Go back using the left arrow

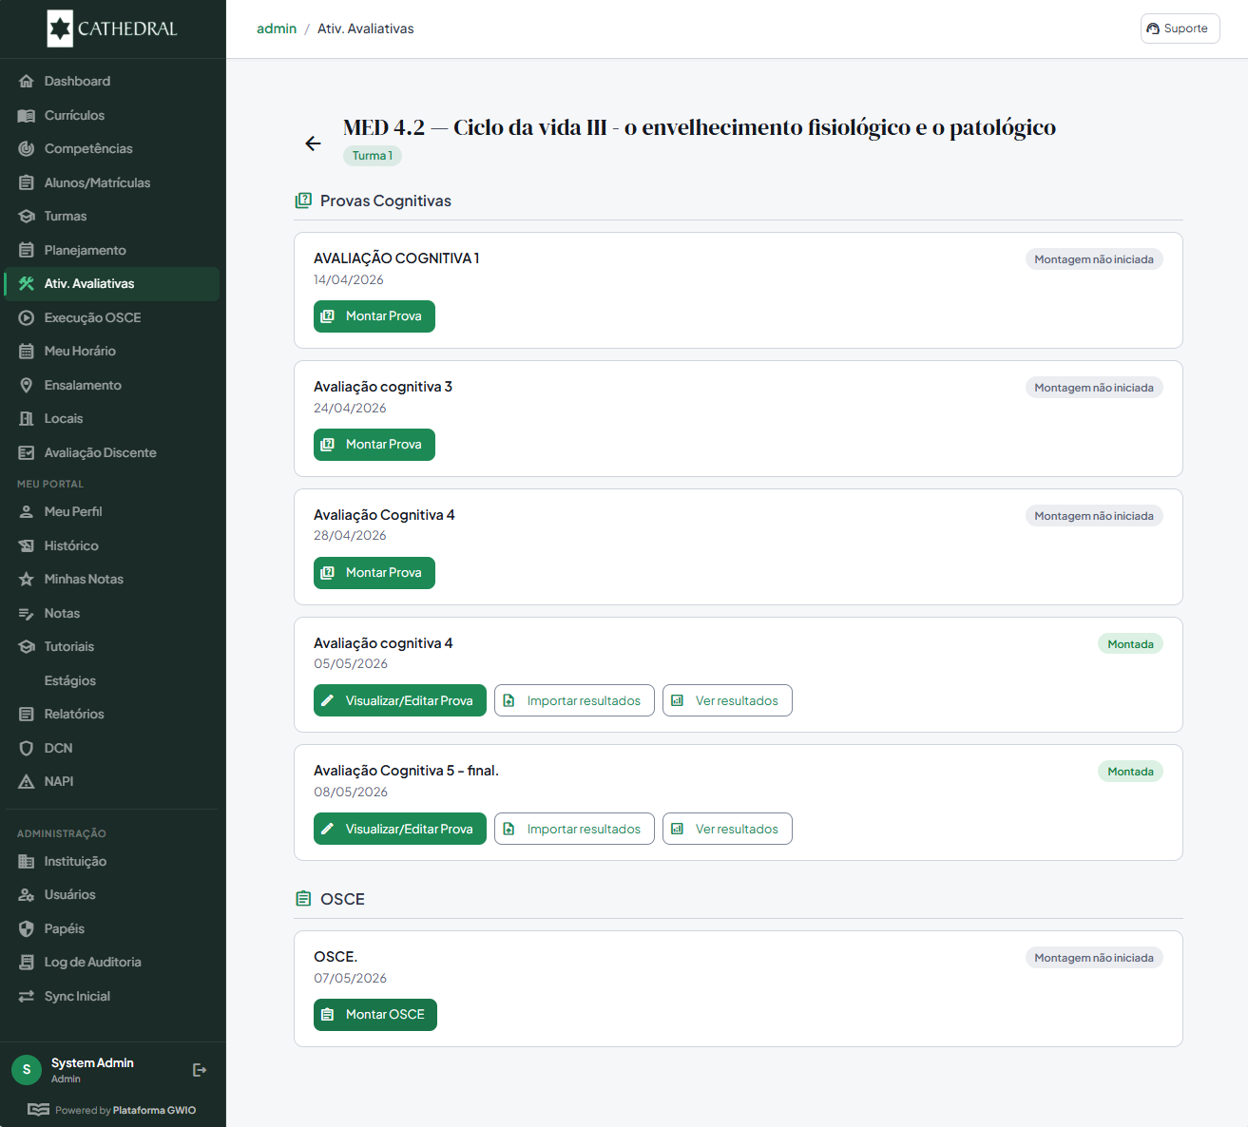pyautogui.click(x=313, y=143)
